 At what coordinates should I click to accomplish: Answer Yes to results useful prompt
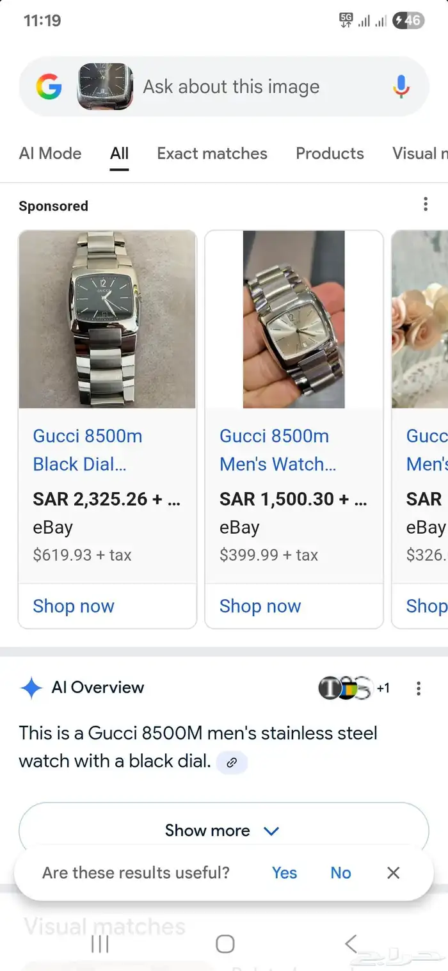coord(284,872)
